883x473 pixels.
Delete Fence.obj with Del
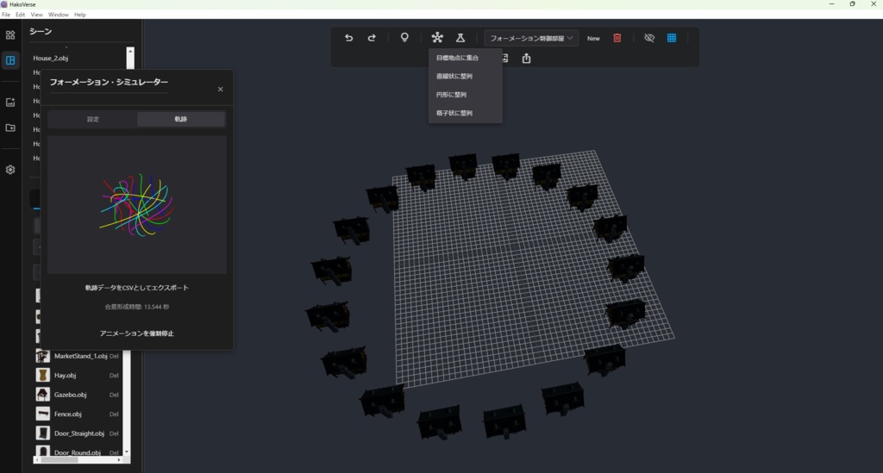114,414
